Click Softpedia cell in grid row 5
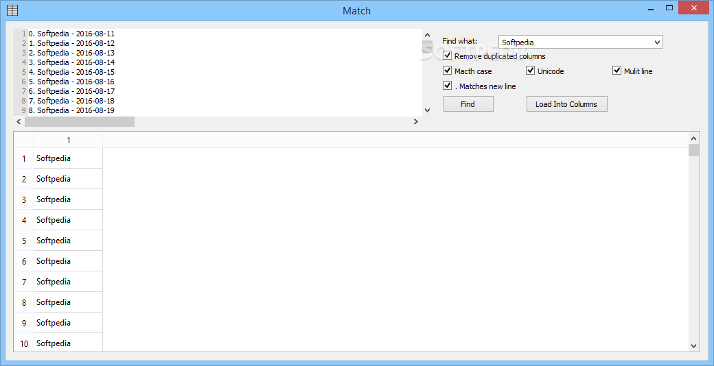The height and width of the screenshot is (366, 714). click(68, 241)
